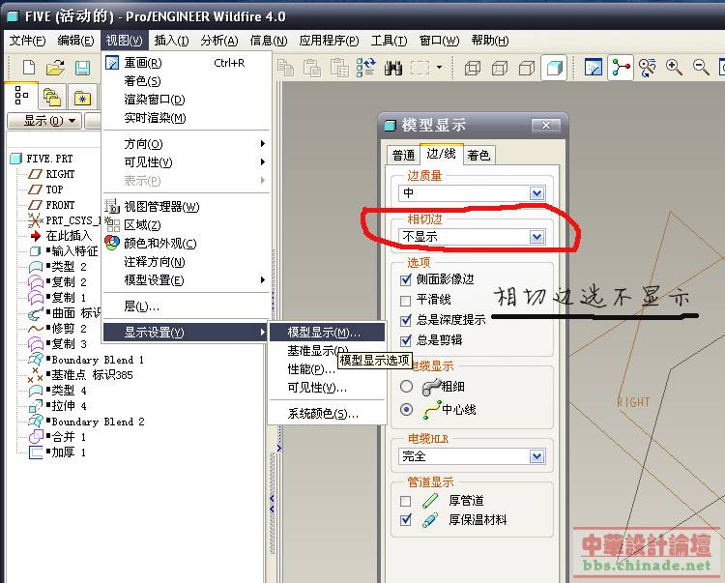Click the Copy icon in toolbar
Viewport: 725px width, 583px height.
[x=286, y=68]
